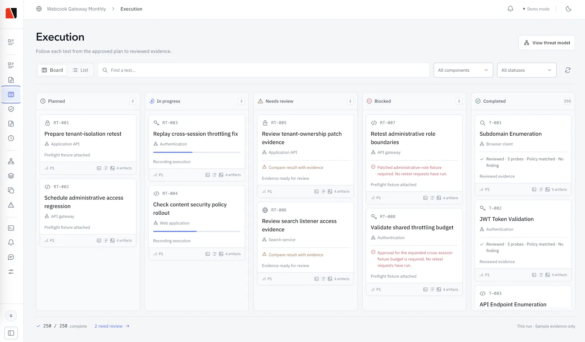Viewport: 585px width, 342px height.
Task: Click the Needs review column header
Action: click(x=305, y=101)
